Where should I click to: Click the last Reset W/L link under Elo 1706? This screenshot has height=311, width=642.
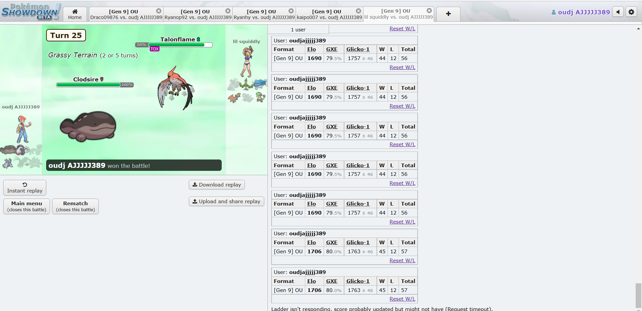pyautogui.click(x=402, y=299)
